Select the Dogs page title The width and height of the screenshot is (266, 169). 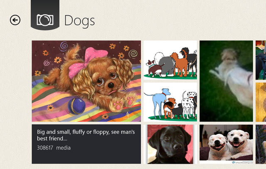tap(79, 21)
